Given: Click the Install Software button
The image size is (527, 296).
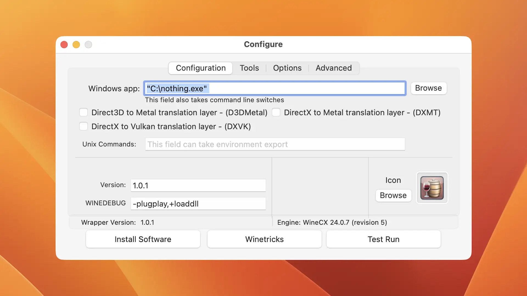Looking at the screenshot, I should 143,239.
